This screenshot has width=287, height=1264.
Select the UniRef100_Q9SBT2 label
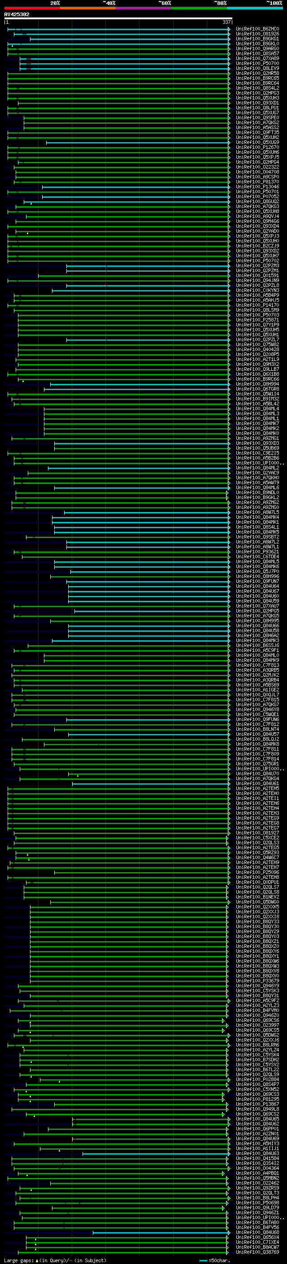(x=257, y=537)
